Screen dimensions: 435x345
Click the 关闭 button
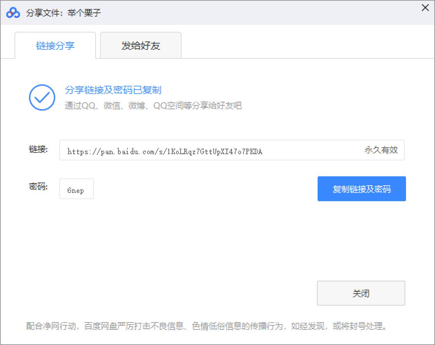click(361, 293)
